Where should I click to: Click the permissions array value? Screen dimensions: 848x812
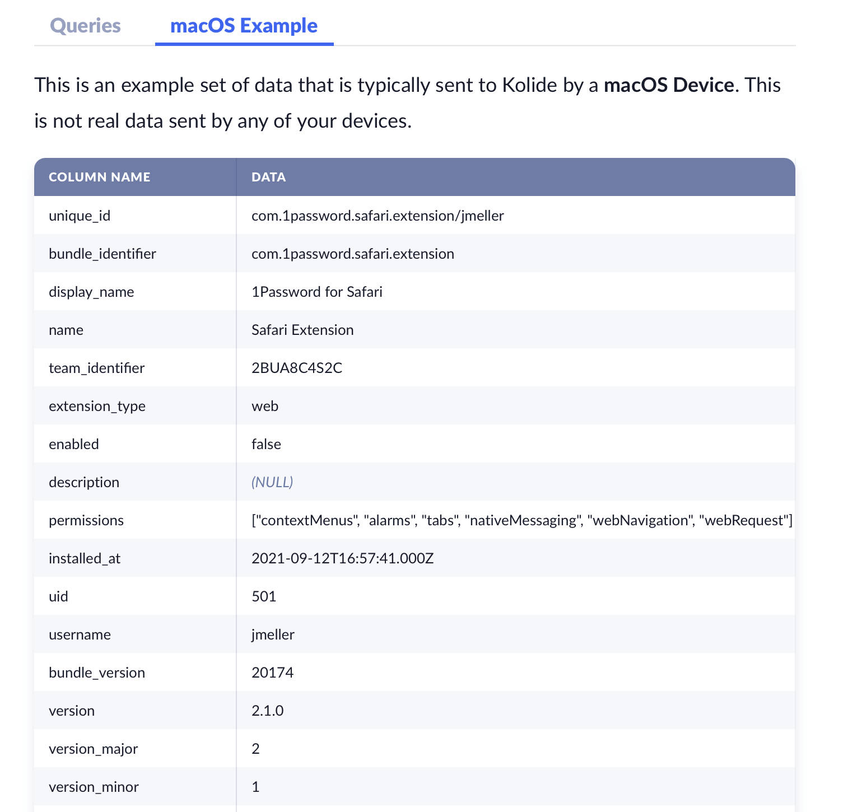coord(521,520)
